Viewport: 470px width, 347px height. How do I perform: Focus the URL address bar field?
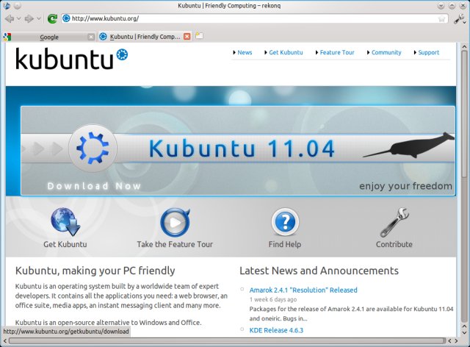[x=255, y=18]
